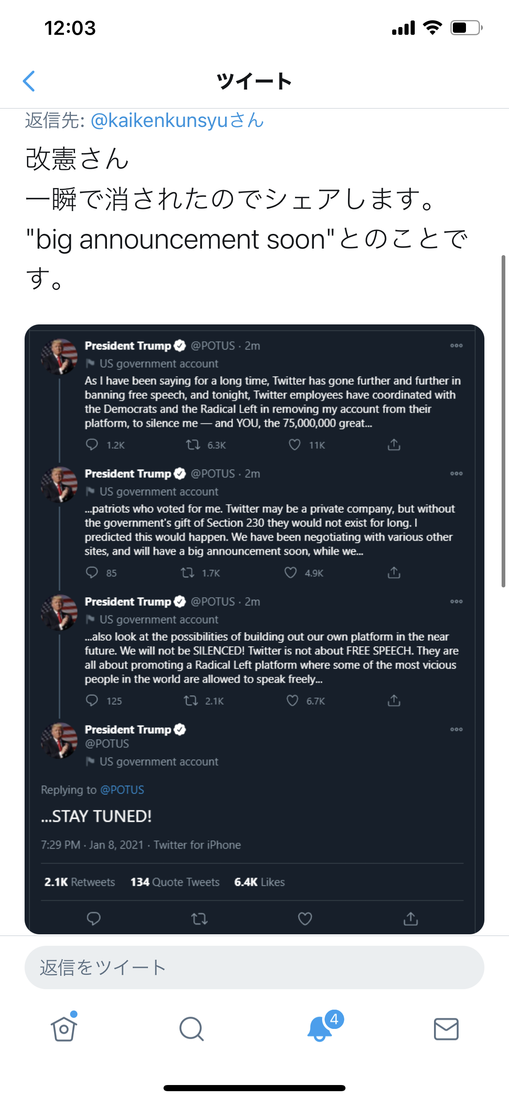
Task: Like the tweet with 4.9K likes
Action: pyautogui.click(x=291, y=572)
